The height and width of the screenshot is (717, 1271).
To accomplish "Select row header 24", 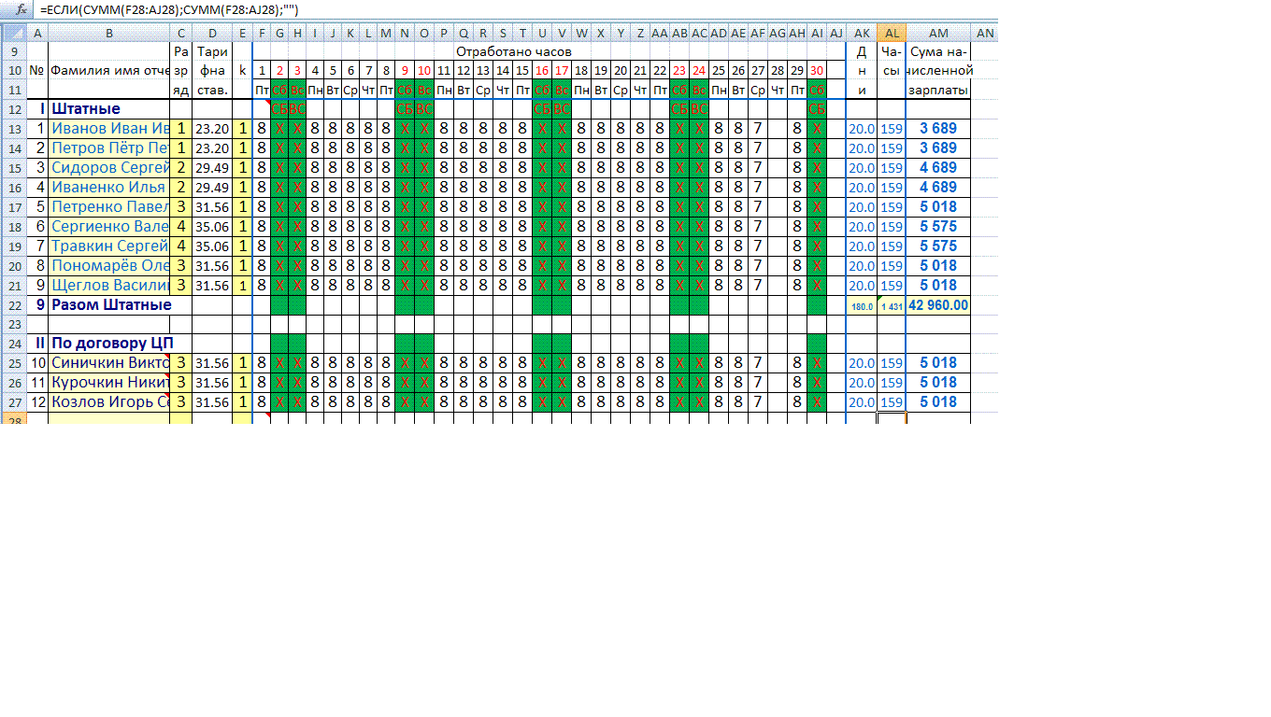I will (x=13, y=343).
